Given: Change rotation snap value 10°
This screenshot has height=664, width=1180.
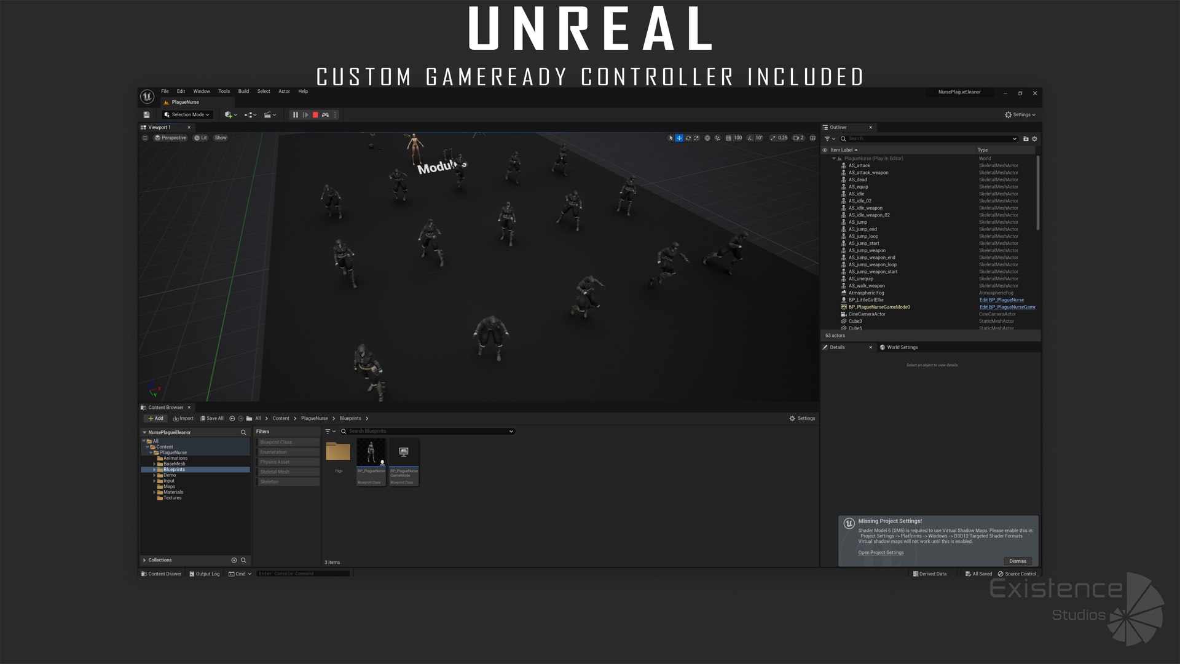Looking at the screenshot, I should (759, 138).
